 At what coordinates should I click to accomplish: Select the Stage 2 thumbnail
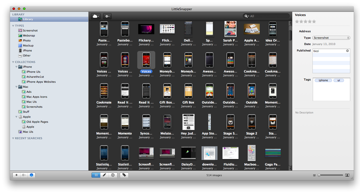click(251, 122)
